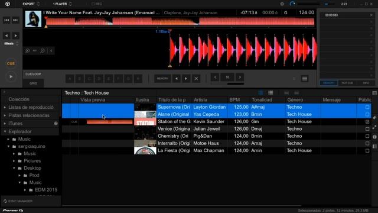
Task: Trigger hot cue H pad
Action: (x=138, y=79)
